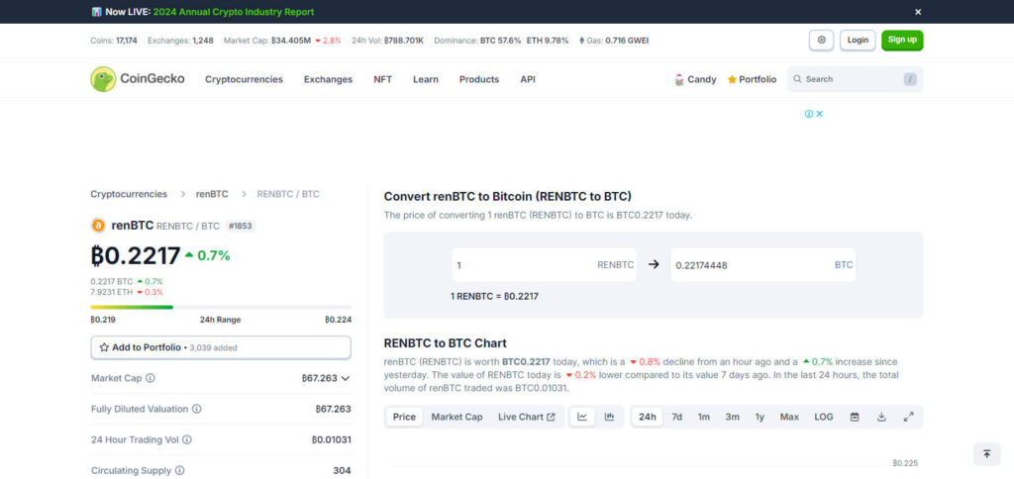The image size is (1014, 479).
Task: Select the 1m time range
Action: click(x=704, y=417)
